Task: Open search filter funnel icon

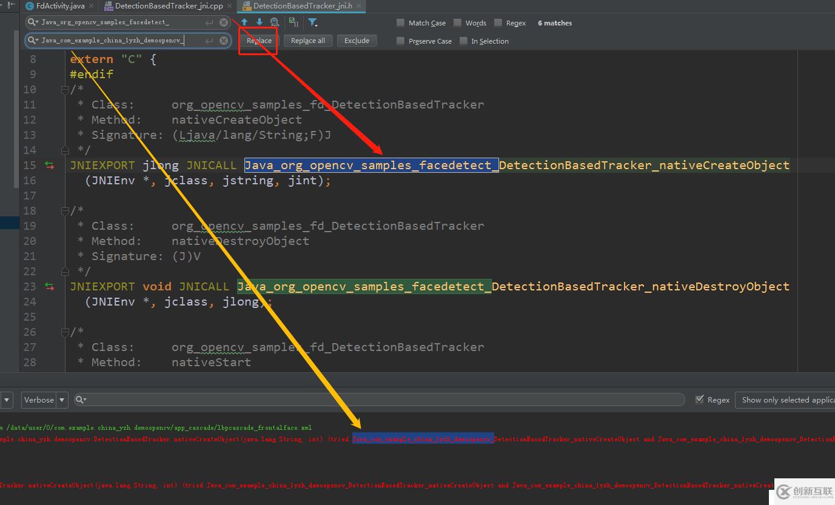Action: pyautogui.click(x=312, y=22)
